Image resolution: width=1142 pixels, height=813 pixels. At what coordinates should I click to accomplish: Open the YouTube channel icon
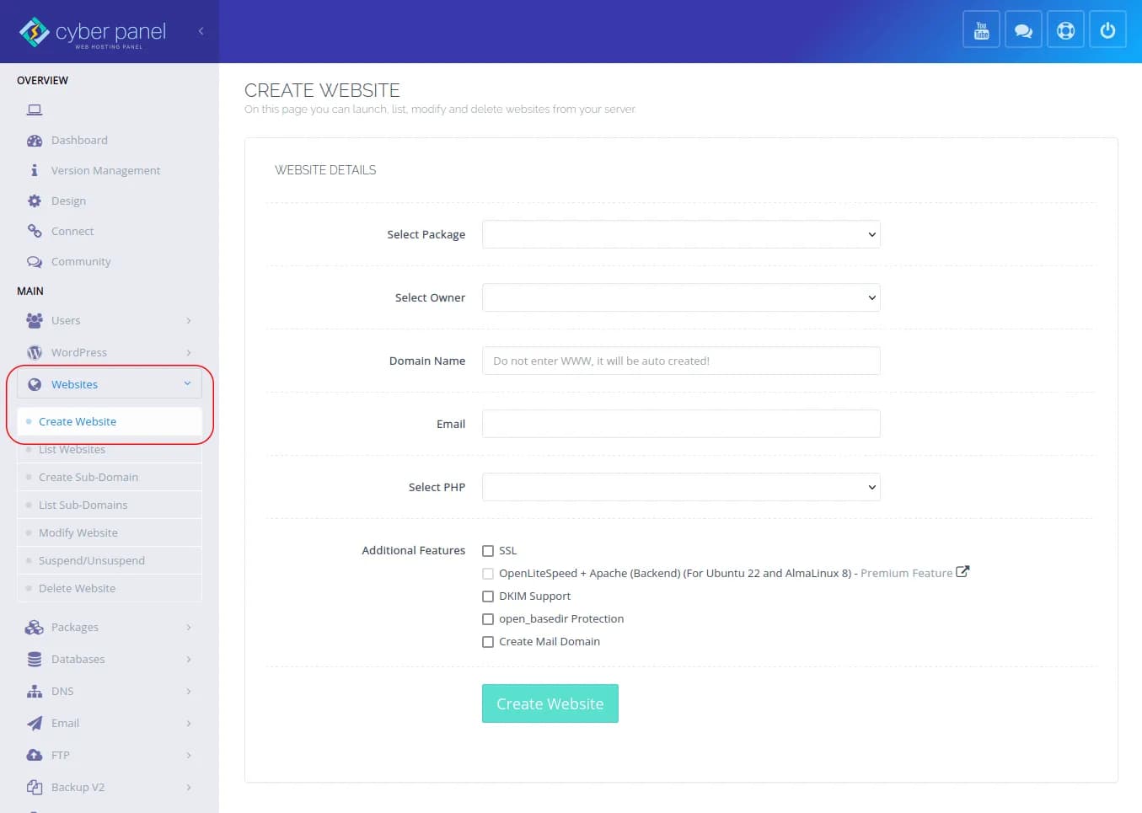pos(981,30)
